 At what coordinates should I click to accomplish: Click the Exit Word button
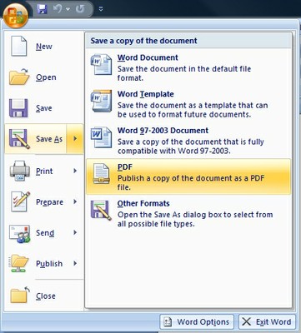pos(267,322)
